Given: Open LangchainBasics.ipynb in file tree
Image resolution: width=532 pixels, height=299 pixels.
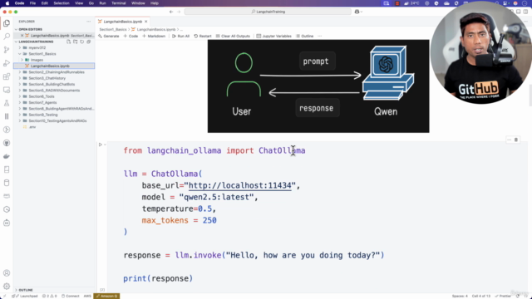Looking at the screenshot, I should 54,66.
